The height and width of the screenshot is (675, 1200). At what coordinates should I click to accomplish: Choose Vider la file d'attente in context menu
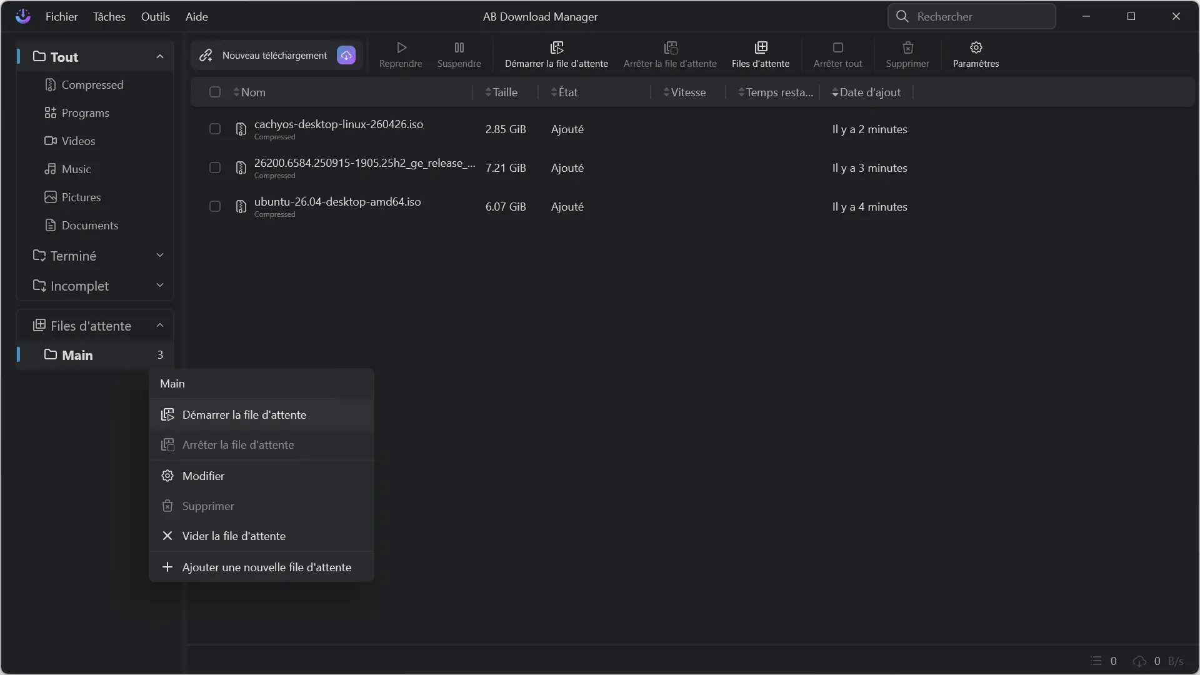click(x=261, y=536)
